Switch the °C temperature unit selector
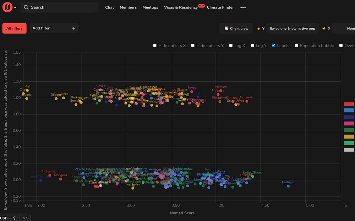 pos(25,218)
